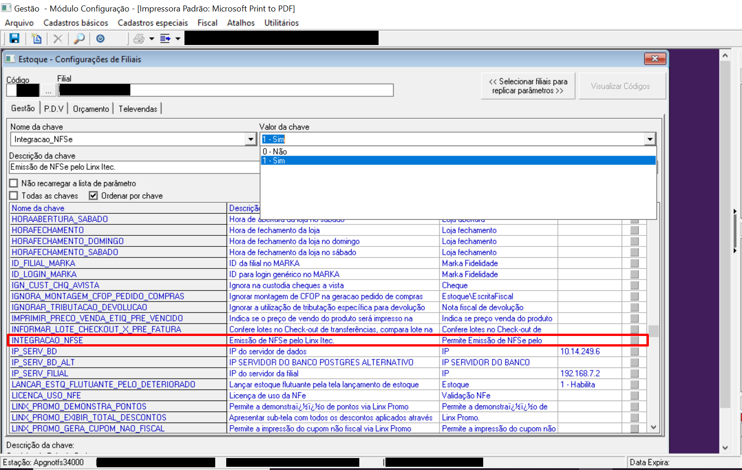
Task: Open the Cadastros especiais menu
Action: click(x=152, y=23)
